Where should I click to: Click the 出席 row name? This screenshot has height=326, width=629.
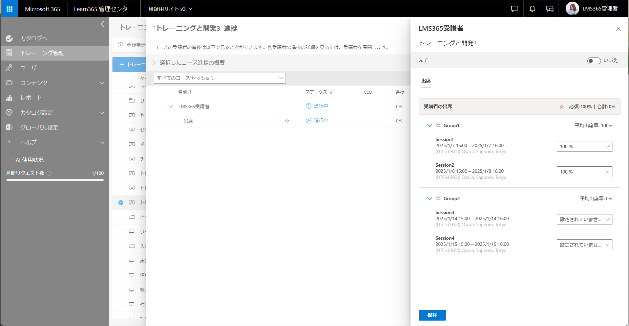pos(188,121)
